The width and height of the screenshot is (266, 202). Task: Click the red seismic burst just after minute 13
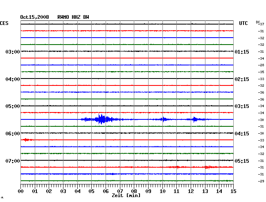pyautogui.click(x=208, y=167)
